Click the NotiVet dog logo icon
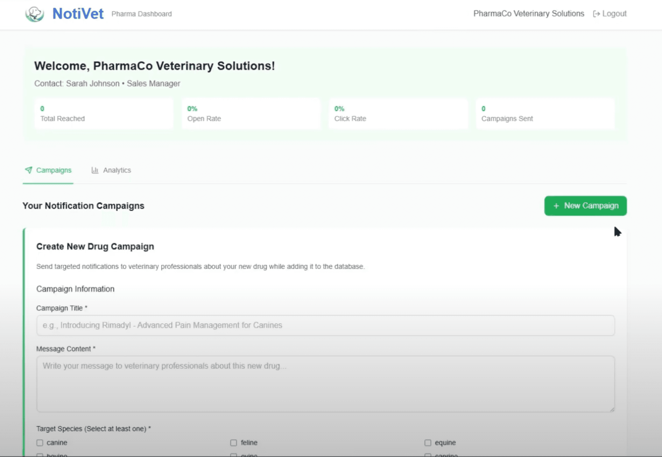Image resolution: width=662 pixels, height=457 pixels. click(34, 13)
